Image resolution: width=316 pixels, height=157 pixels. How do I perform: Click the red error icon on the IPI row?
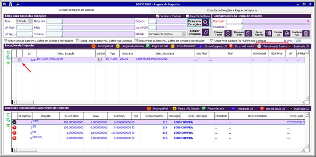pos(14,127)
